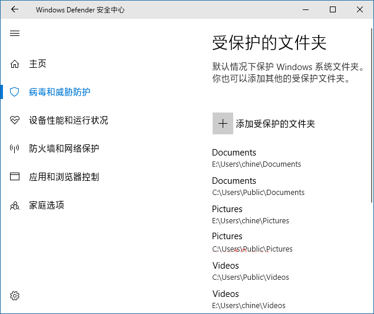Click the app and browser control window icon

[x=15, y=177]
